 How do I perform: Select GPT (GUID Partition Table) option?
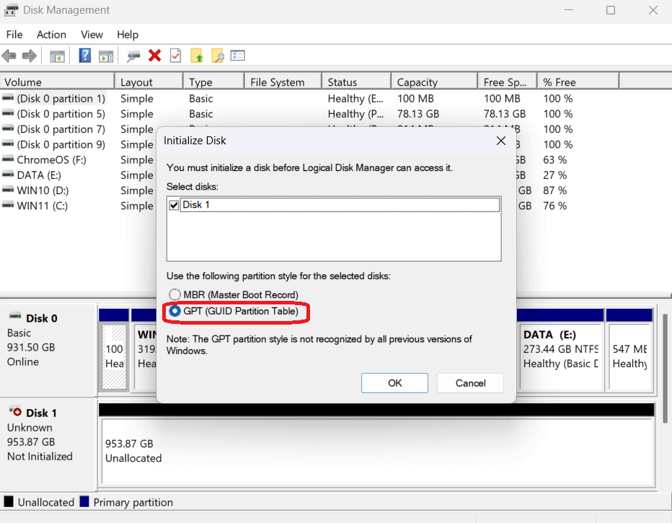tap(174, 312)
